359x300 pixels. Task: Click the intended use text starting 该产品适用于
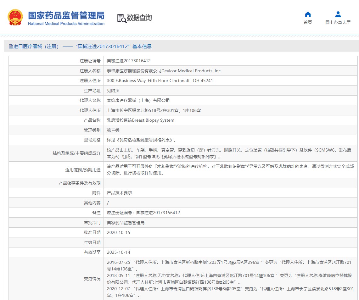(x=230, y=170)
